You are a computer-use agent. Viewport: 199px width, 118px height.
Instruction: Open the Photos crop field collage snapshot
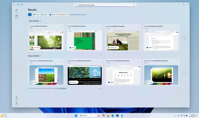(x=46, y=75)
